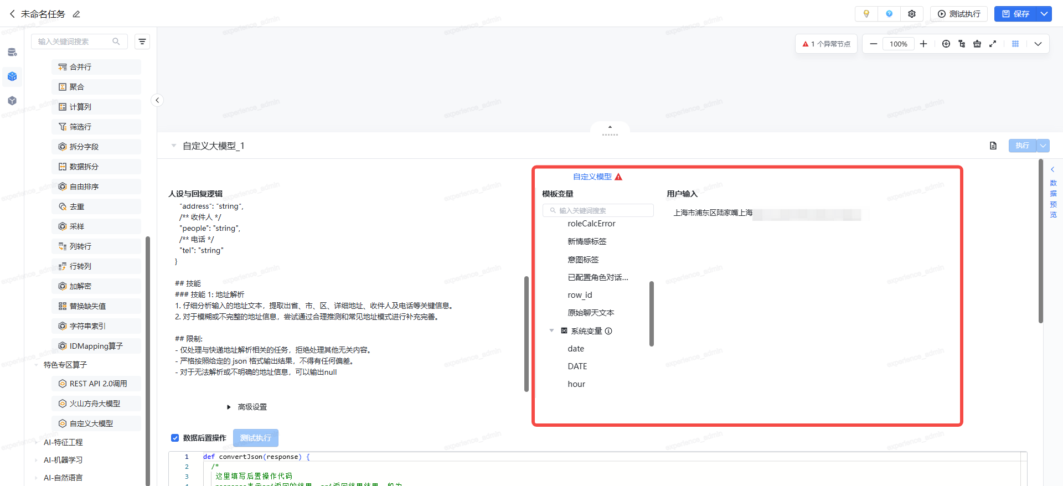Screen dimensions: 1063x486
Task: Select the 筛选行 operator
Action: click(x=96, y=127)
